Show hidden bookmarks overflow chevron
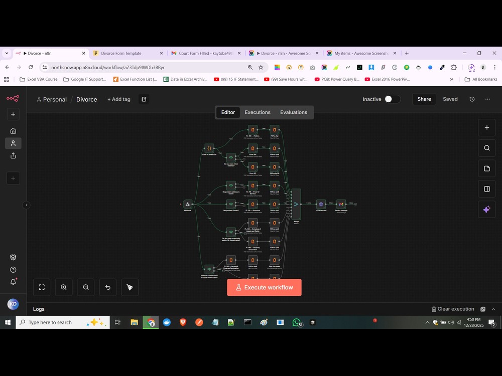Screen dimensions: 502x376 click(x=452, y=79)
